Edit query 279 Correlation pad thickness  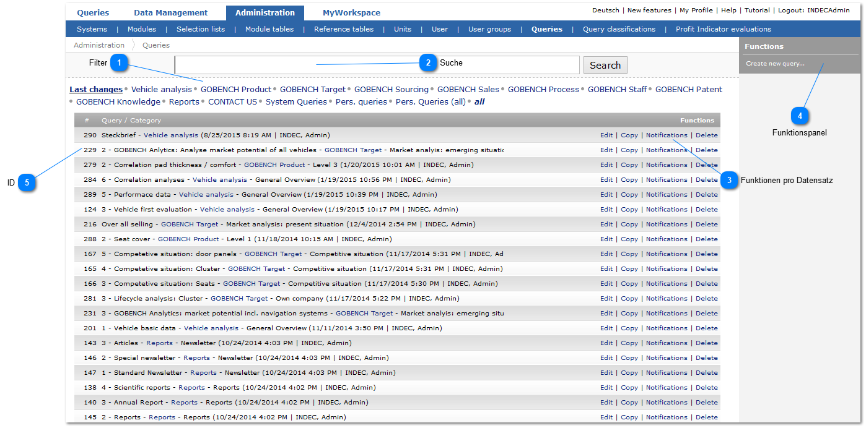606,165
